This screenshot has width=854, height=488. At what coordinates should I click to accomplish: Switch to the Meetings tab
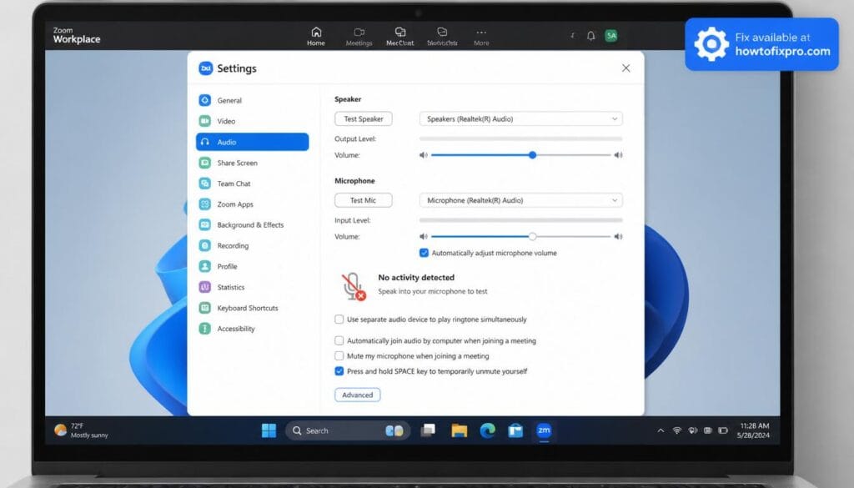tap(359, 36)
